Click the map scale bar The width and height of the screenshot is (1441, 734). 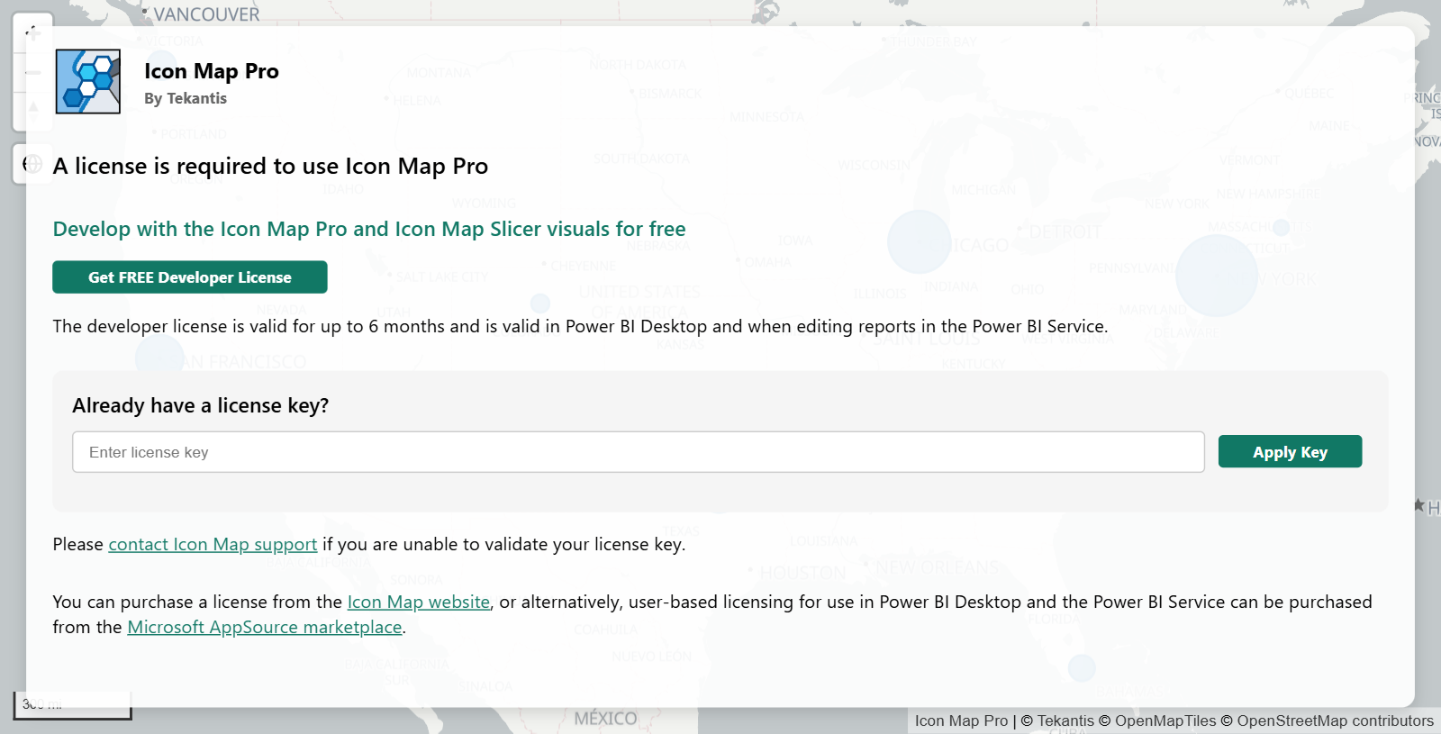(72, 705)
